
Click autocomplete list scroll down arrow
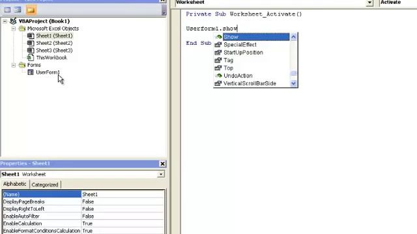[x=293, y=84]
